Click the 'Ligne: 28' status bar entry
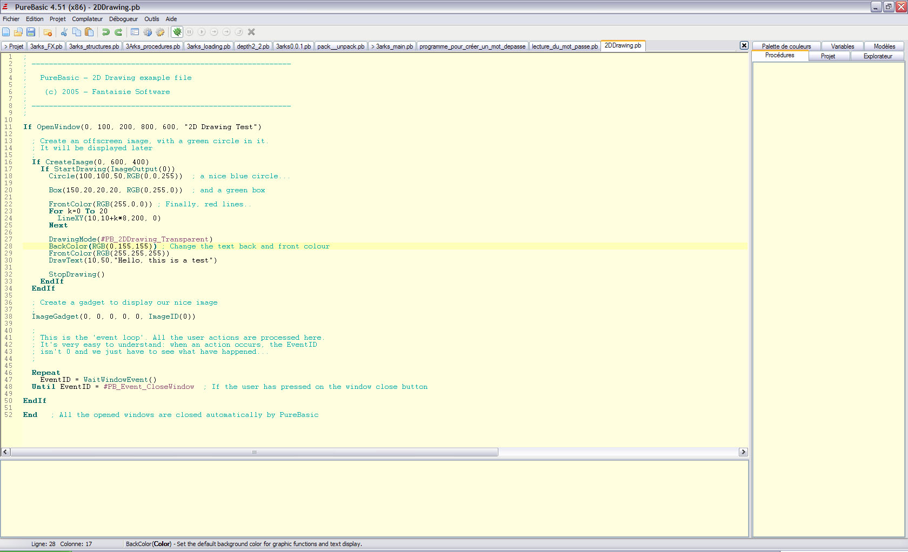 pos(43,544)
